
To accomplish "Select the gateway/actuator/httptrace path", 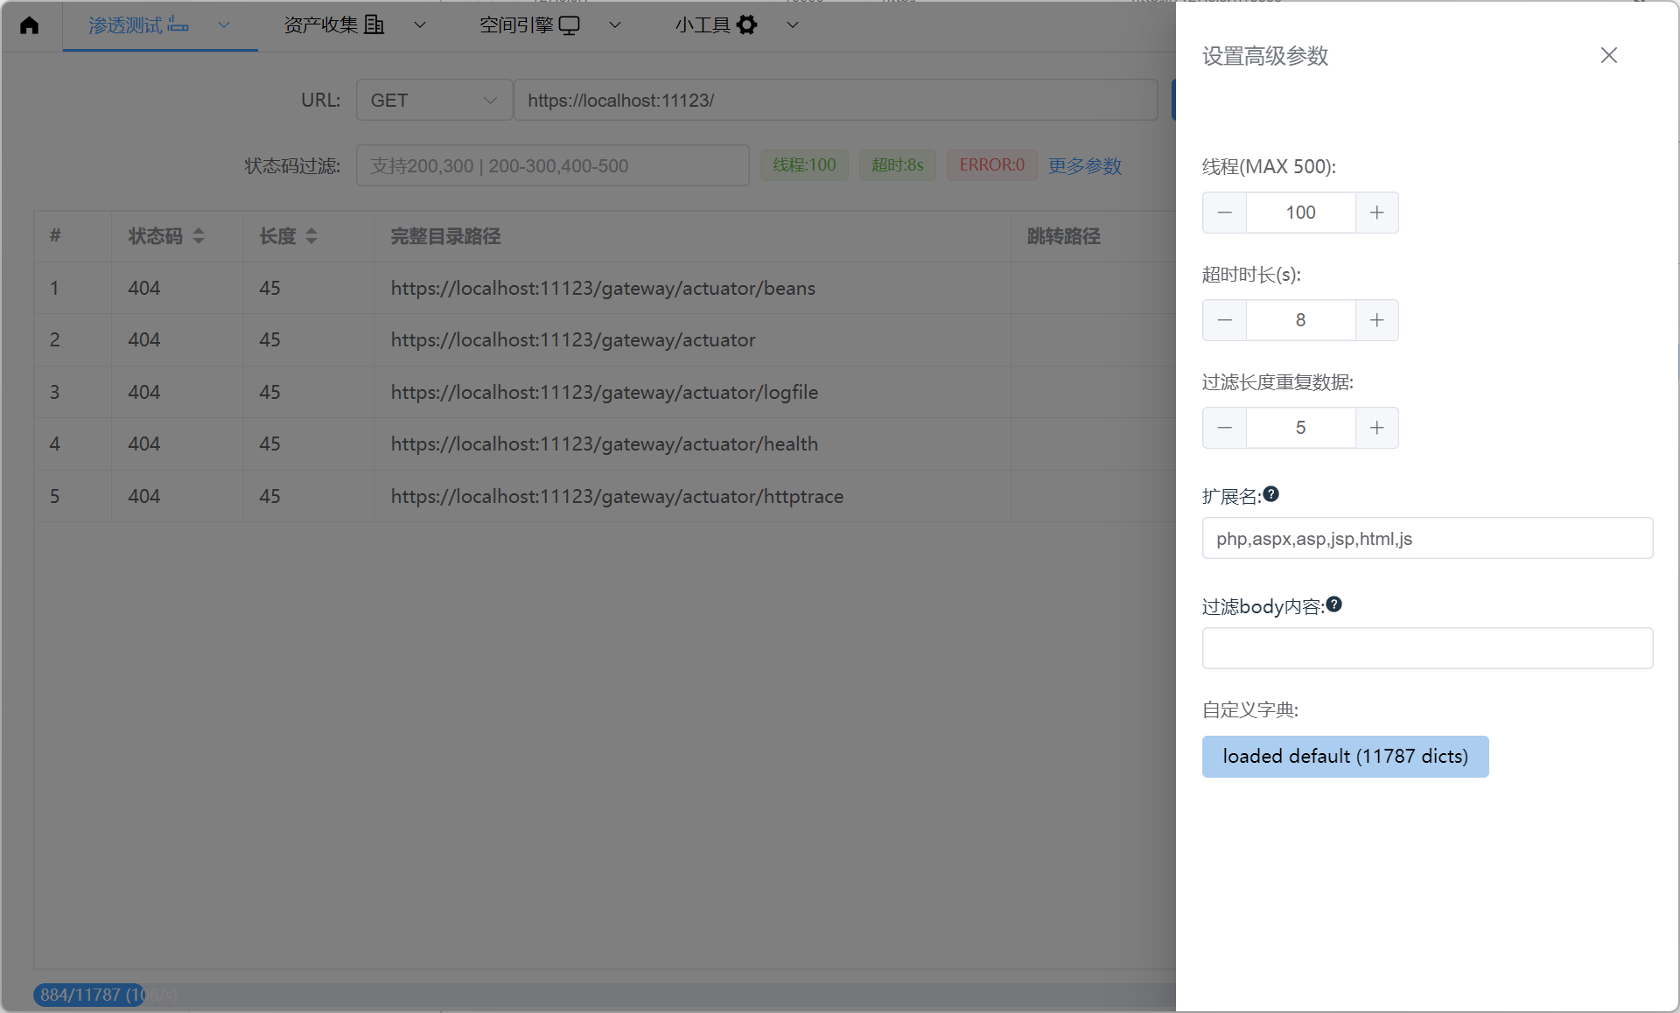I will [x=617, y=496].
